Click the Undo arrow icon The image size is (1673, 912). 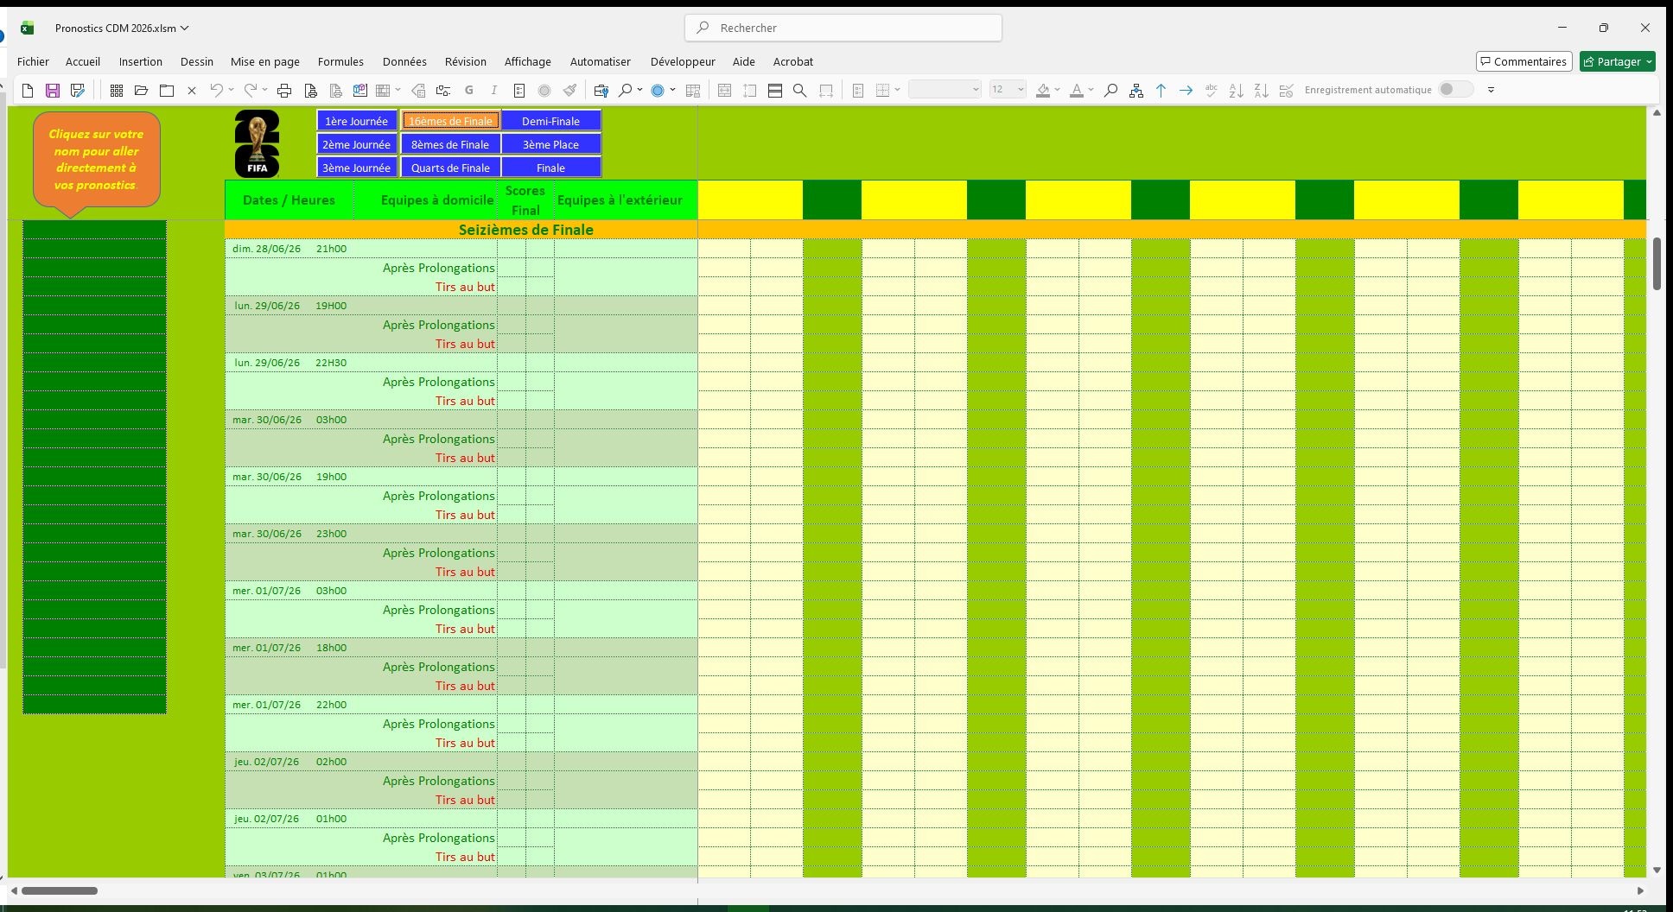point(216,91)
